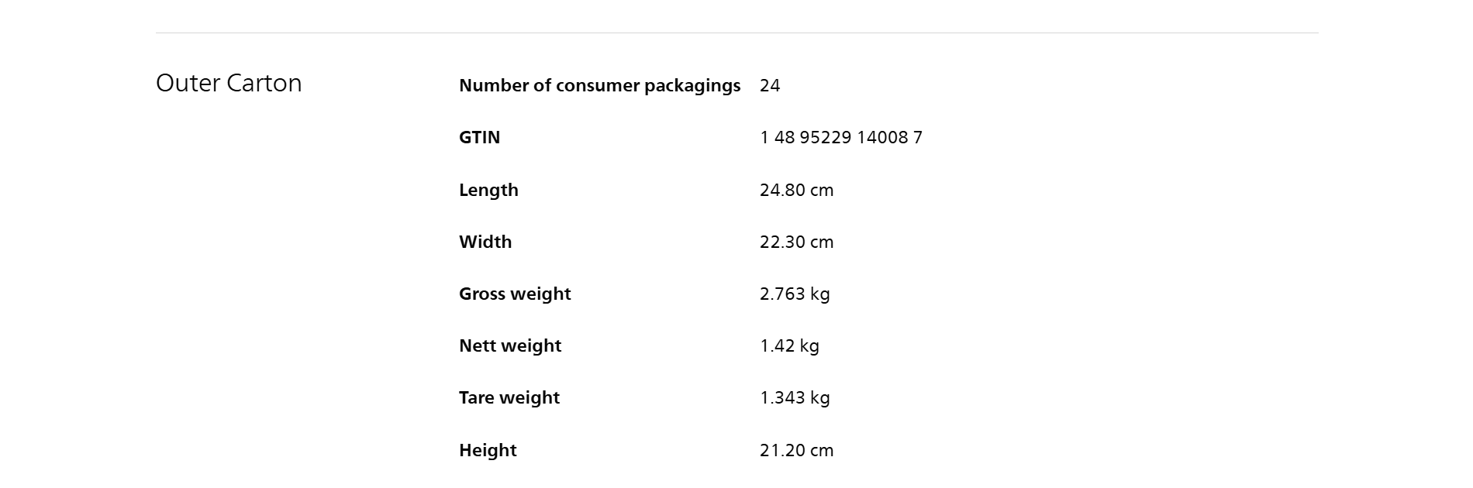Click the GTIN number 1 48 95229 14008 7
1473x488 pixels.
click(x=841, y=137)
